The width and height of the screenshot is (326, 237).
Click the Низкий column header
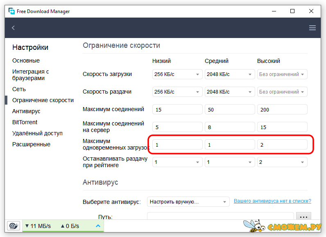coord(161,61)
